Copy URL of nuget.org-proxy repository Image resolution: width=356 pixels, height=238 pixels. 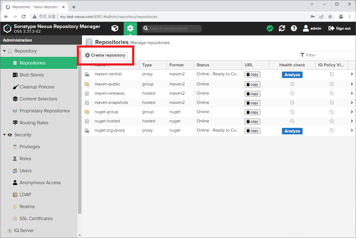[252, 131]
